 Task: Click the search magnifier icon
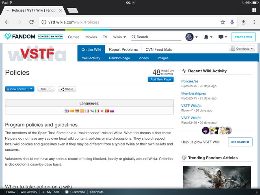click(x=133, y=37)
